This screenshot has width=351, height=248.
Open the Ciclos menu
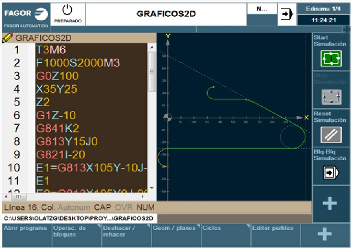coord(226,235)
